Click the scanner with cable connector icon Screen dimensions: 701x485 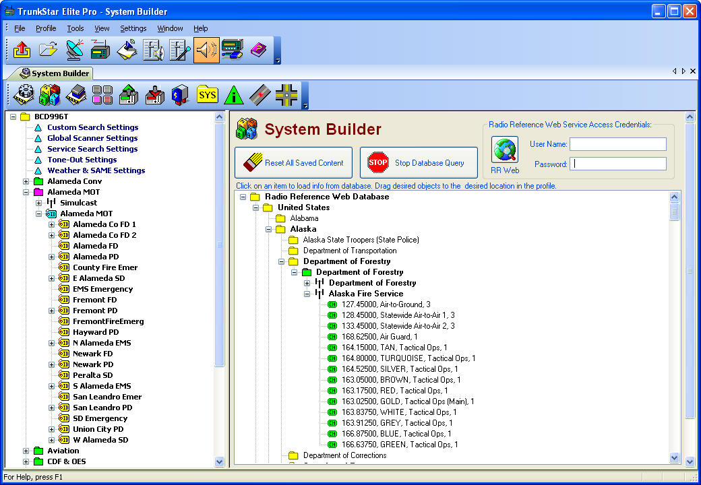tap(233, 50)
